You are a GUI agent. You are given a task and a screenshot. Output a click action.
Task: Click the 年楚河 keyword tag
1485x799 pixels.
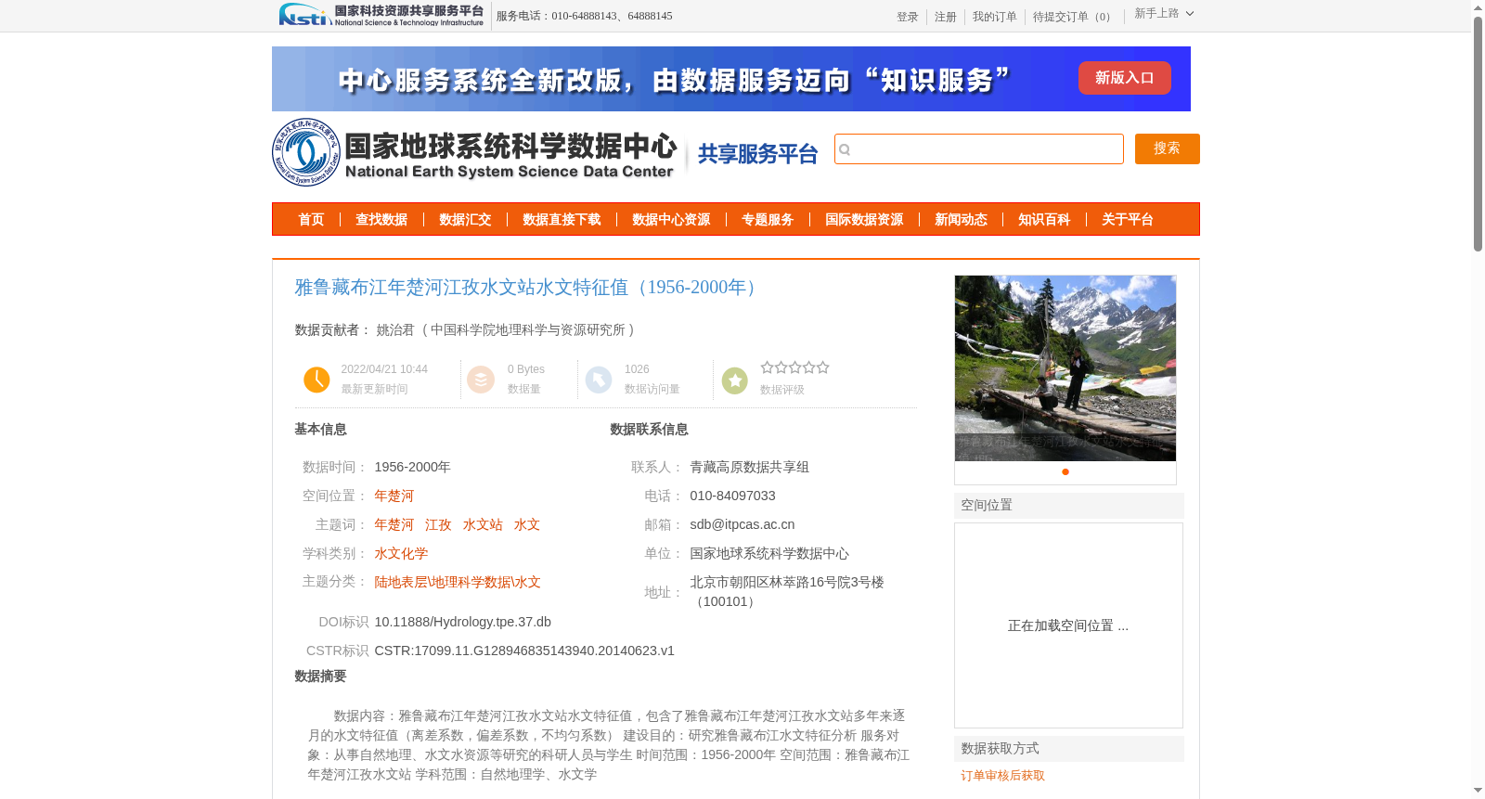click(394, 525)
